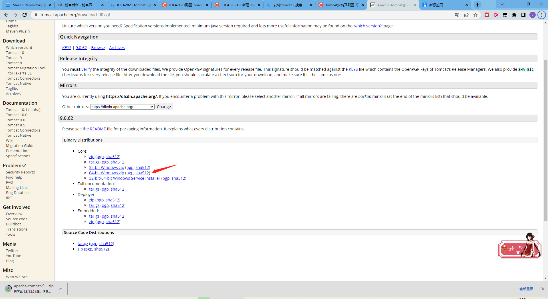Screen dimensions: 548x299
Task: Download the Source Code Distributions tar.gz
Action: (83, 244)
